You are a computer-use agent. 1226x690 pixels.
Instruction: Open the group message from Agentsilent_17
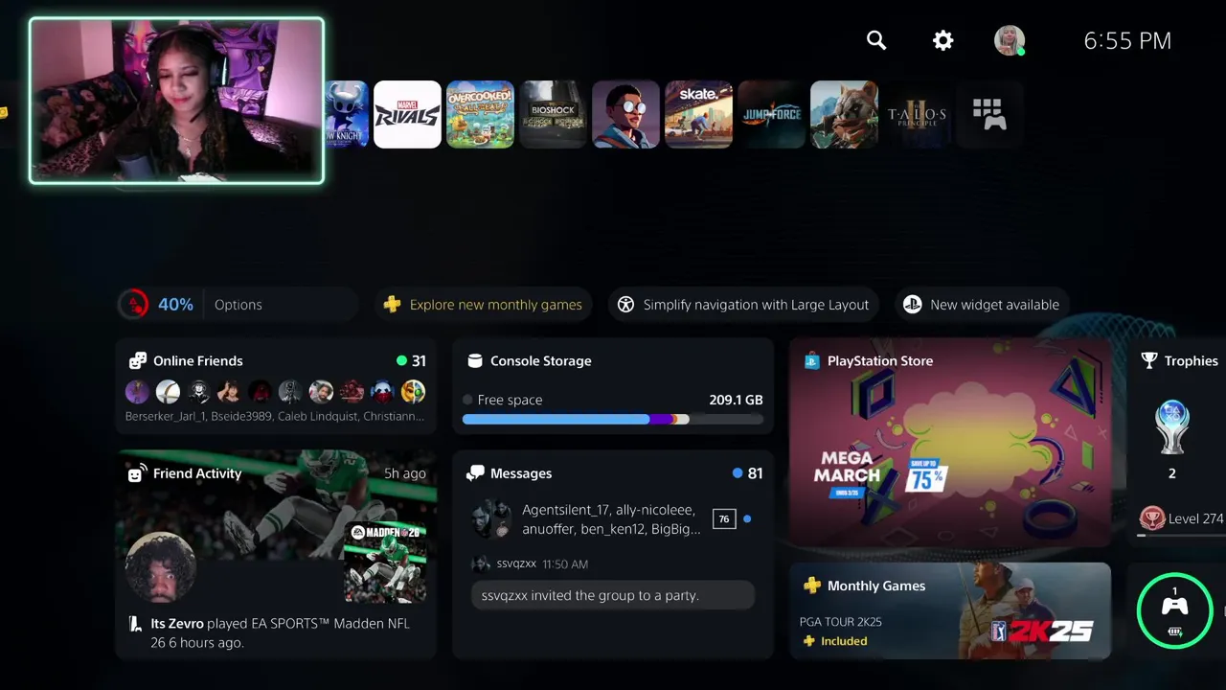[613, 518]
